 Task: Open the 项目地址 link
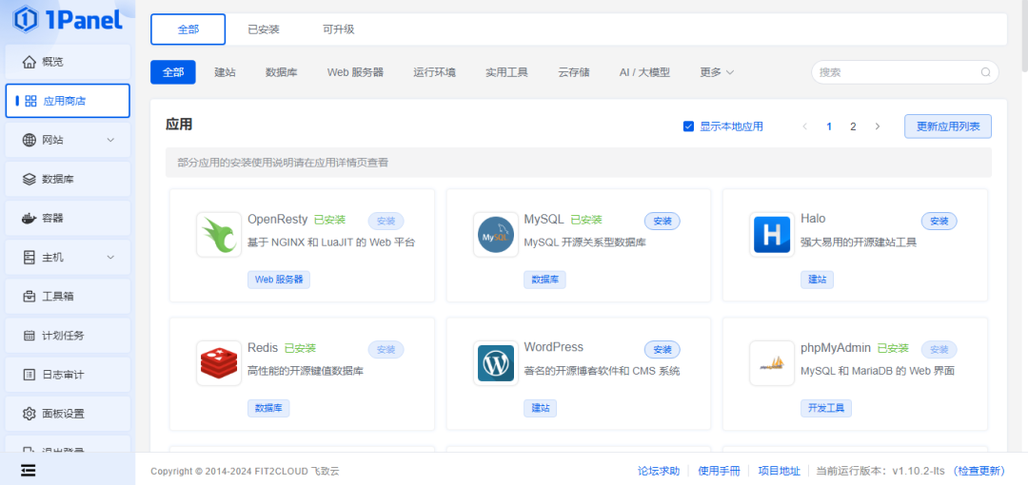780,471
